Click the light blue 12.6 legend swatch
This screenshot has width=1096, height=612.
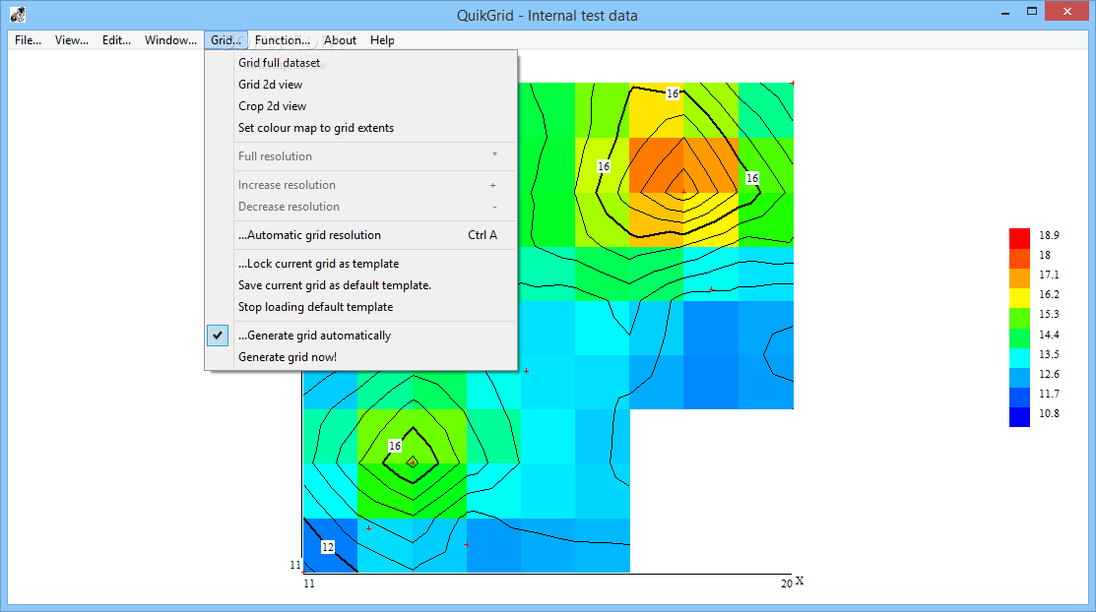(1019, 377)
